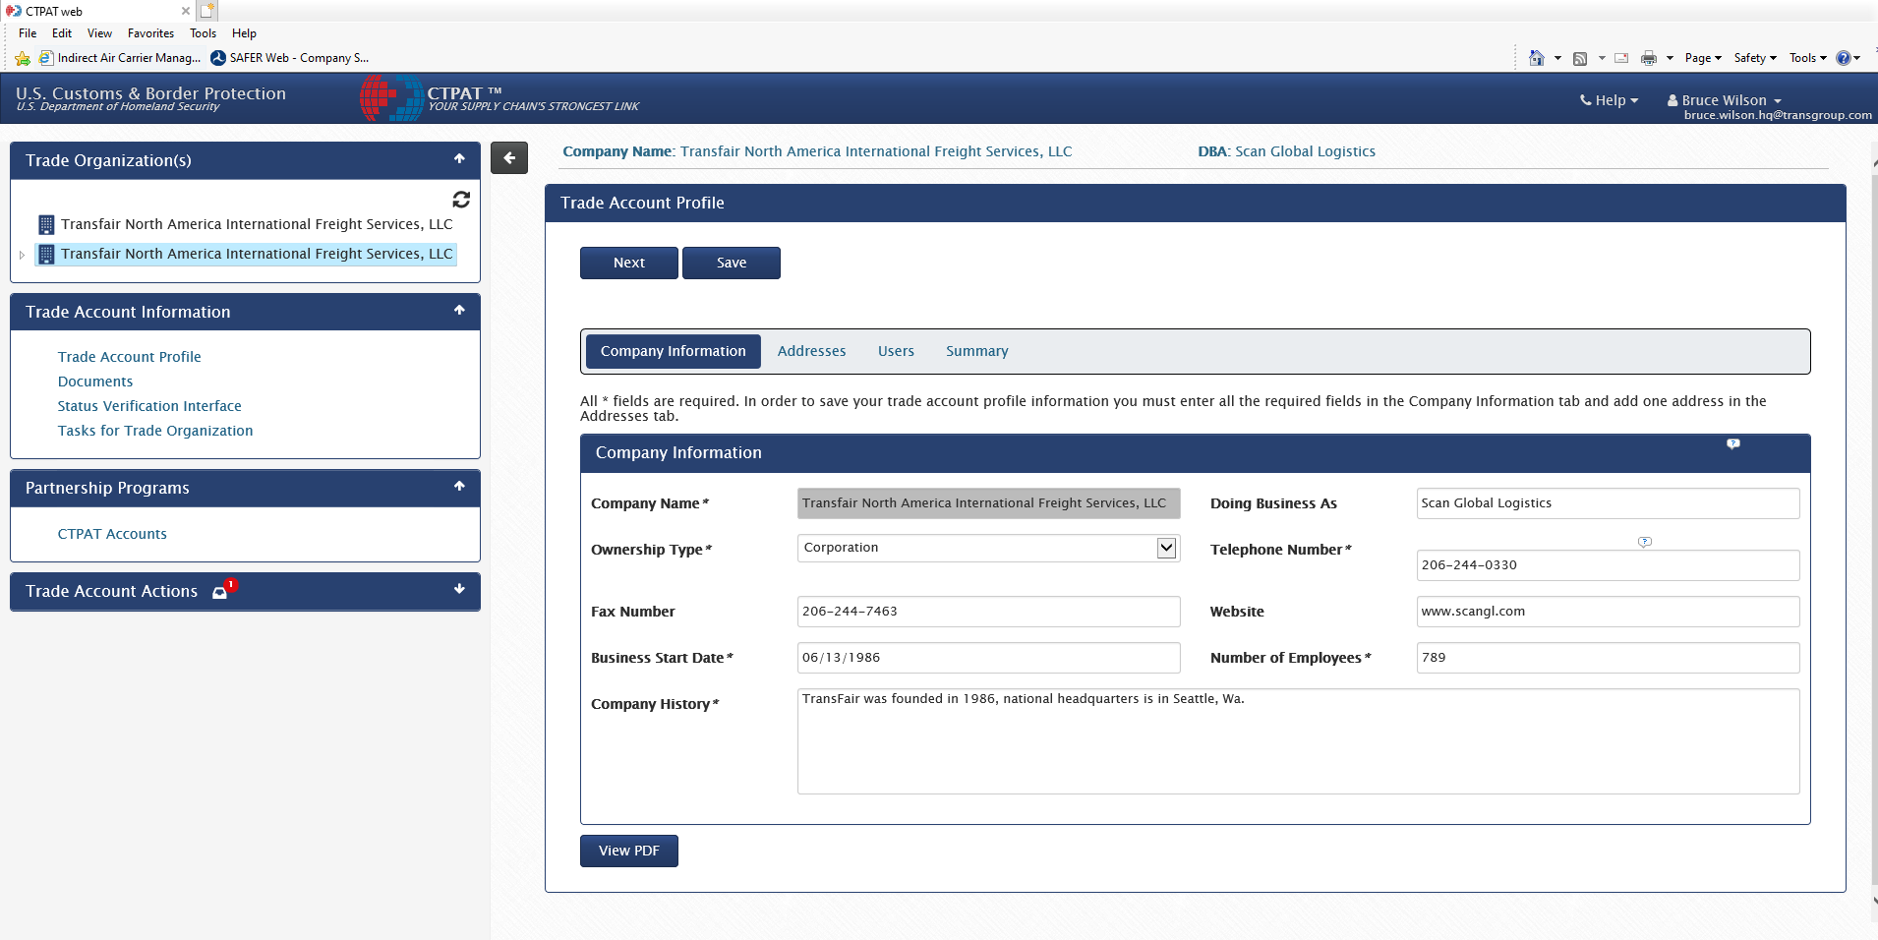
Task: Click the help bubble icon in Company Information header
Action: pyautogui.click(x=1732, y=444)
